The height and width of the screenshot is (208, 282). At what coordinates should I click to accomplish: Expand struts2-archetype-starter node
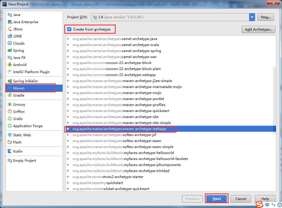68,177
